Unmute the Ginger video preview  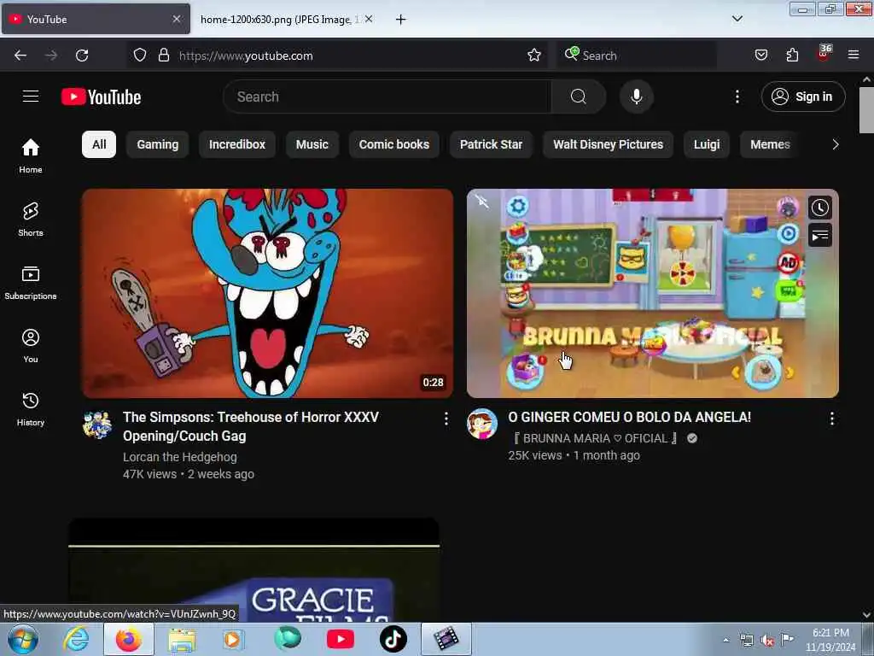[482, 202]
